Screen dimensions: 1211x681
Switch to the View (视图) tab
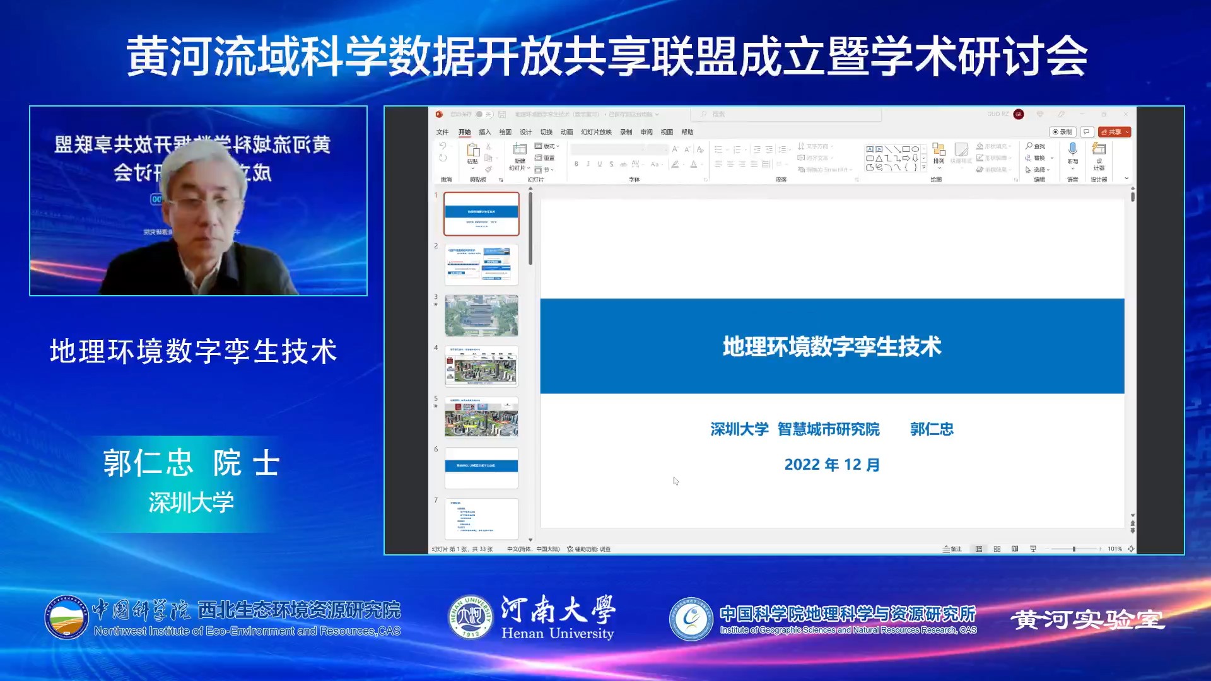[667, 132]
